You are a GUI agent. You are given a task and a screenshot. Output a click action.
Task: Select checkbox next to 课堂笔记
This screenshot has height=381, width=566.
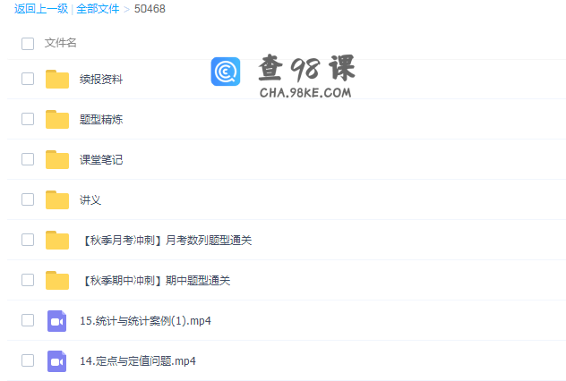click(28, 159)
